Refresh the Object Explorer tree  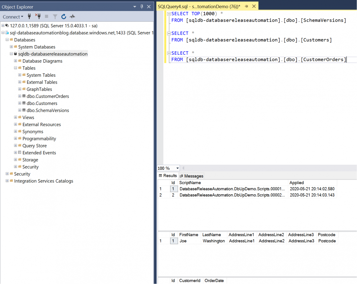(x=64, y=17)
